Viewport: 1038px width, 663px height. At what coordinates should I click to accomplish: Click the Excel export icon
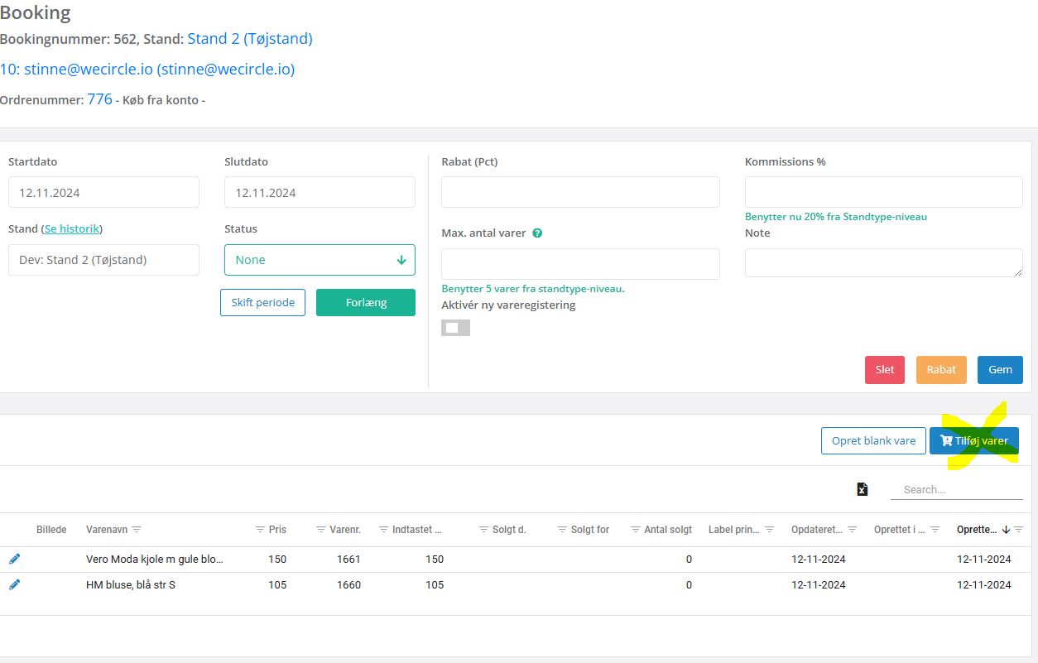862,489
